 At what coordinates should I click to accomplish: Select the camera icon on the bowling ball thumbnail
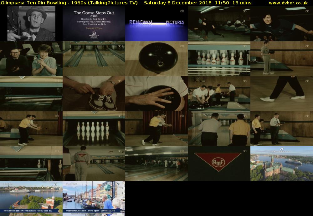tap(182, 47)
